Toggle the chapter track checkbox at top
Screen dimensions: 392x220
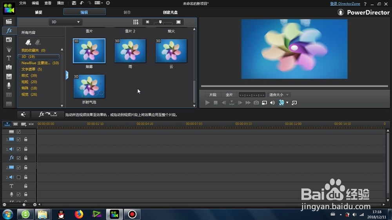18,132
